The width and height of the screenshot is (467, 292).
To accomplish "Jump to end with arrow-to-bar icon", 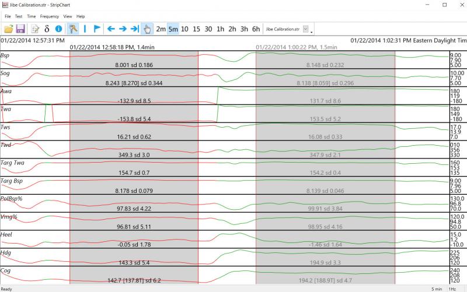I will coord(134,29).
